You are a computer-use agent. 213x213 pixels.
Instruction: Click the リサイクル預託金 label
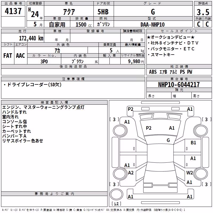tap(133, 55)
